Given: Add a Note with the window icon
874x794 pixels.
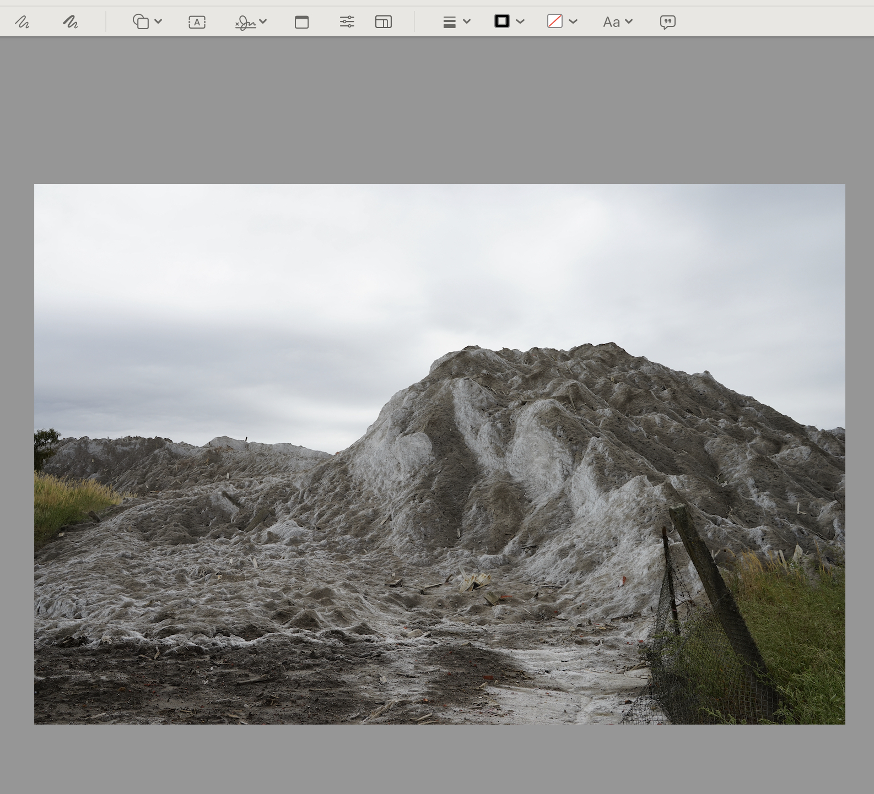Looking at the screenshot, I should click(301, 22).
